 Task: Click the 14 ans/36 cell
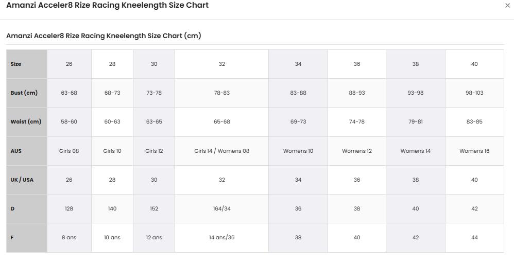(x=221, y=237)
